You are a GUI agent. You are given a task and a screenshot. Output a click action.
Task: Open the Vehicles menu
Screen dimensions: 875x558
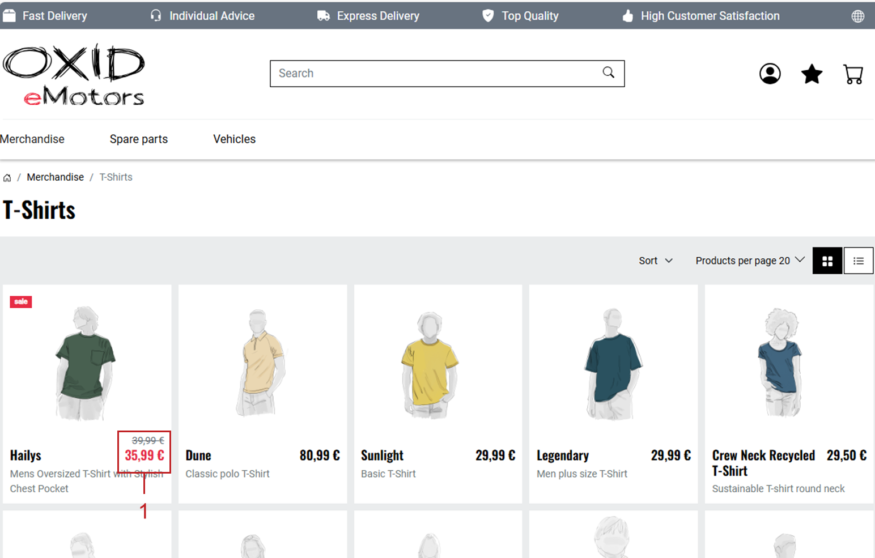(234, 139)
